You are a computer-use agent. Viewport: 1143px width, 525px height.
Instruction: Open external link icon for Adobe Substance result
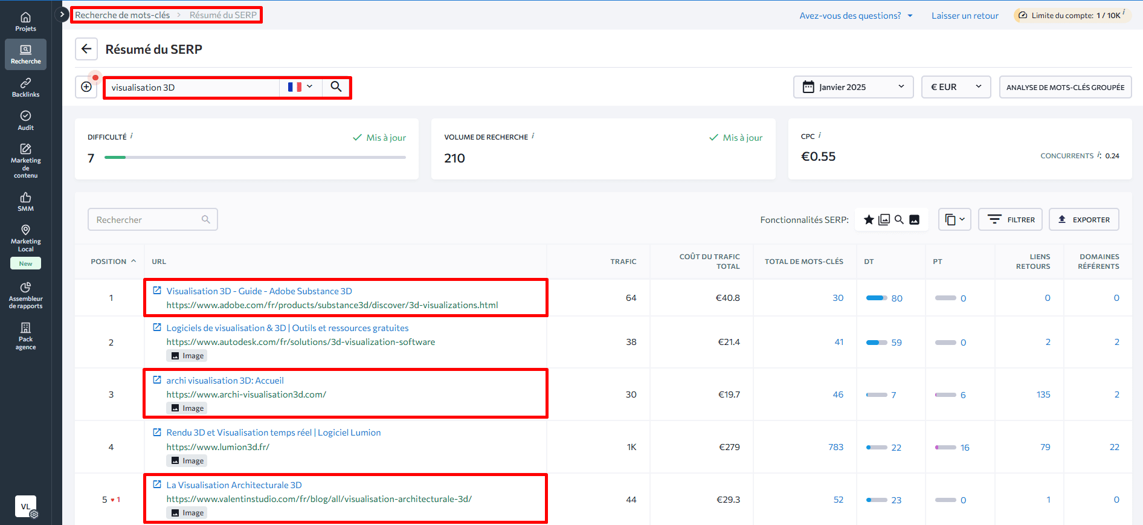click(157, 291)
